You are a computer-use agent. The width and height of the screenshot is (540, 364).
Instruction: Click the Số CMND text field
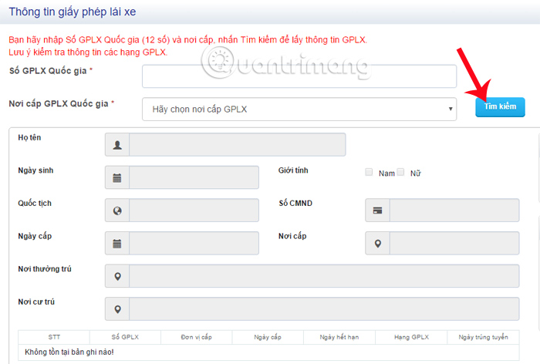pyautogui.click(x=454, y=211)
